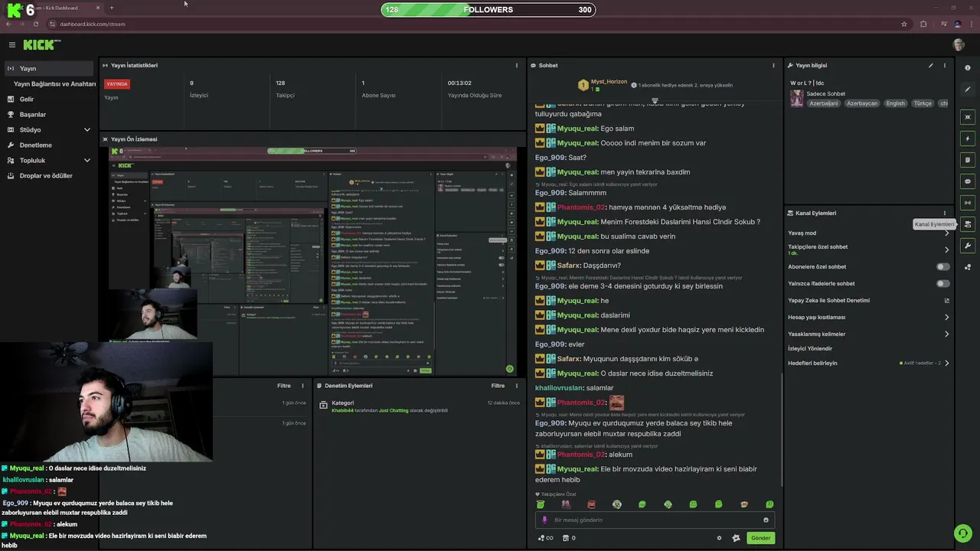This screenshot has height=551, width=980.
Task: Open Sohbet panel kebab menu
Action: pos(773,66)
